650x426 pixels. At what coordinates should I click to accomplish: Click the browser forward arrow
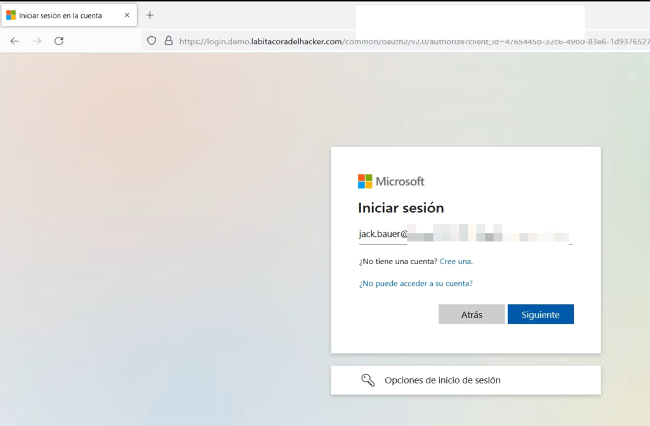click(x=37, y=41)
